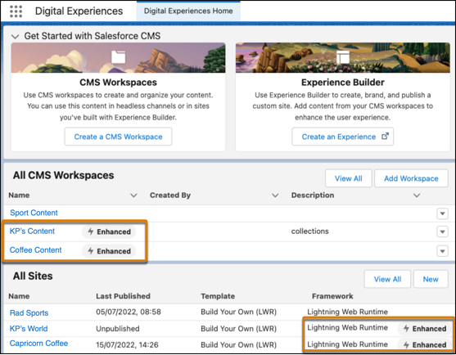Click the Template column header

tap(218, 296)
